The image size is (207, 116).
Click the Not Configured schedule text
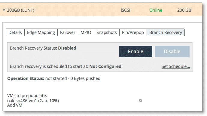[105, 66]
